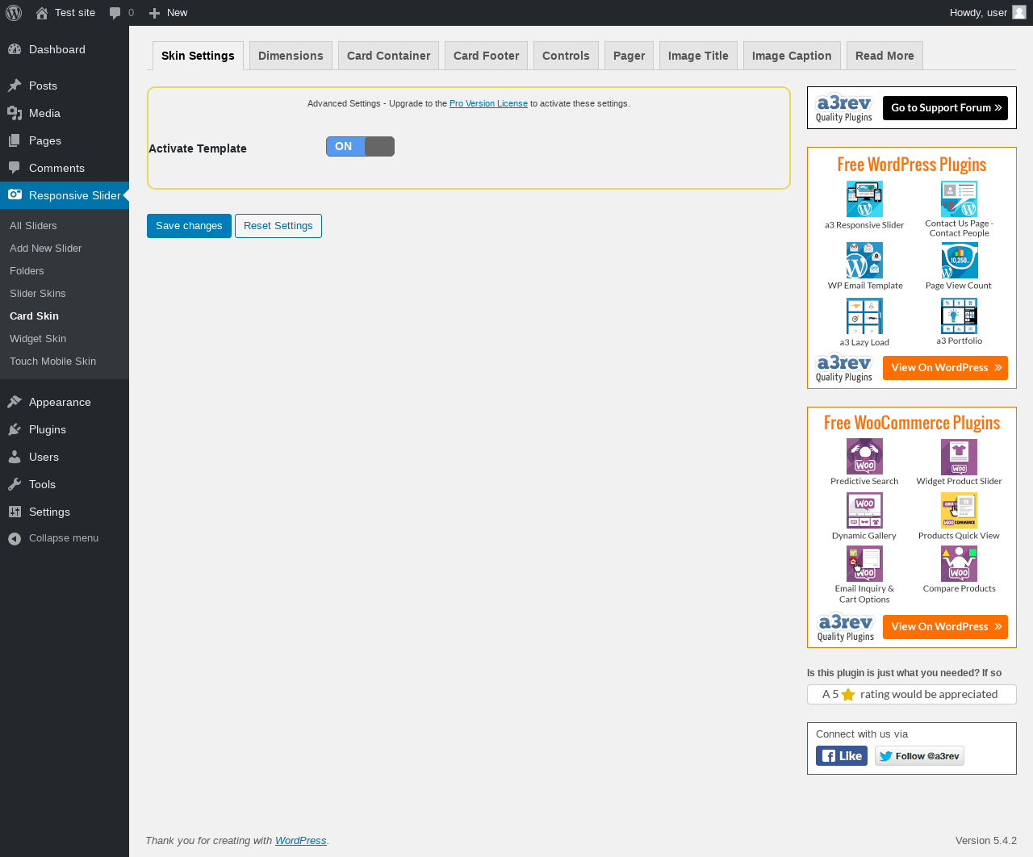Open the Slider Skins submenu item
1033x857 pixels.
click(38, 293)
